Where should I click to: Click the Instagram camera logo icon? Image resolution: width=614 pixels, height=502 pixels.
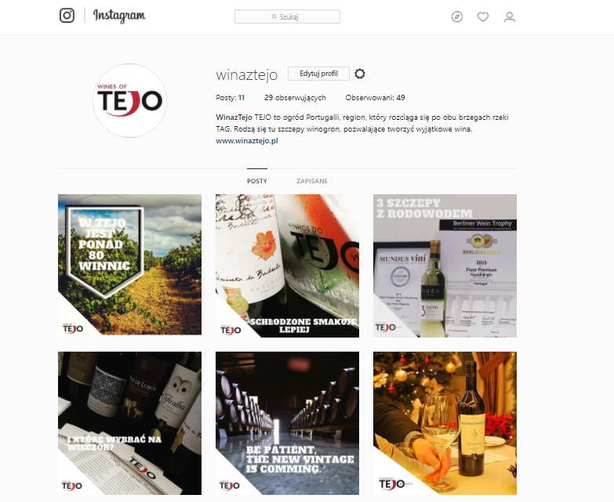[x=67, y=16]
